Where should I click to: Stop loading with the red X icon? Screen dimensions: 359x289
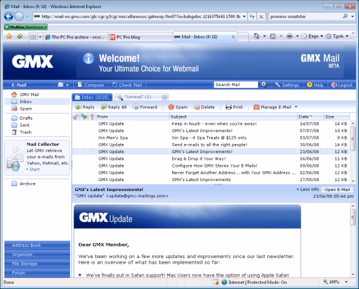tap(261, 17)
